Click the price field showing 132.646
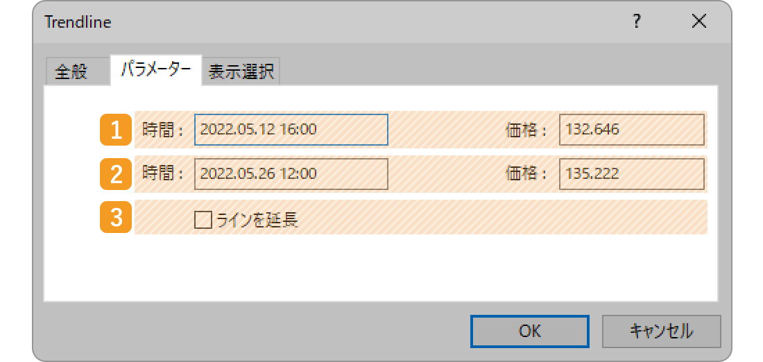Viewport: 763px width, 362px height. 632,130
